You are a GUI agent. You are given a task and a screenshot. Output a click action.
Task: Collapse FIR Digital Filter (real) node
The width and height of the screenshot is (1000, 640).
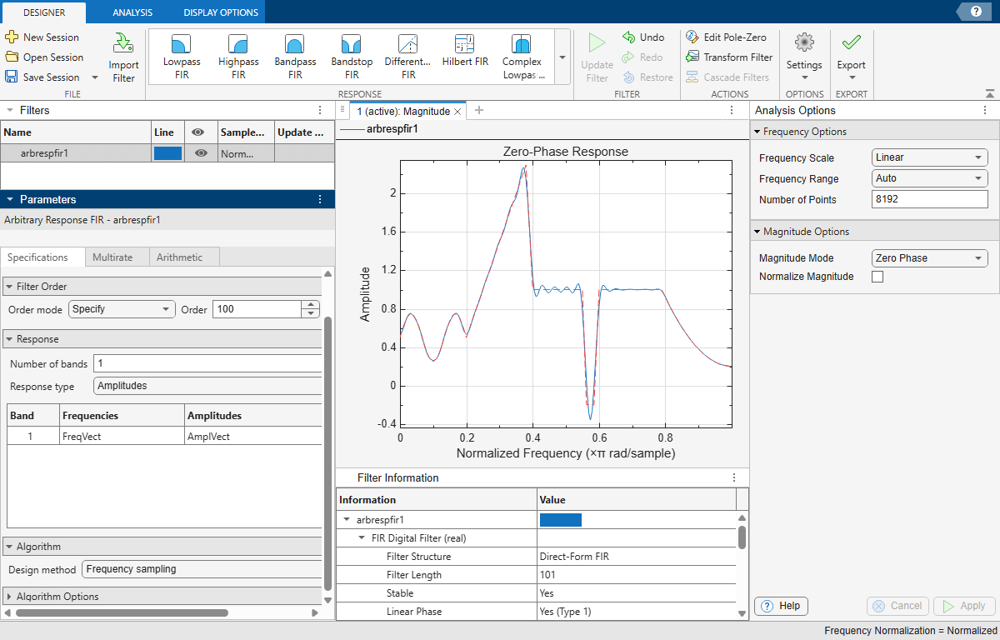pyautogui.click(x=362, y=538)
